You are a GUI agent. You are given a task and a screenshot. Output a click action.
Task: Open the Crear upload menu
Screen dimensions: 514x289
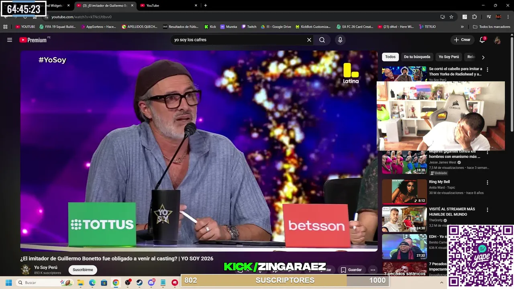pyautogui.click(x=462, y=40)
